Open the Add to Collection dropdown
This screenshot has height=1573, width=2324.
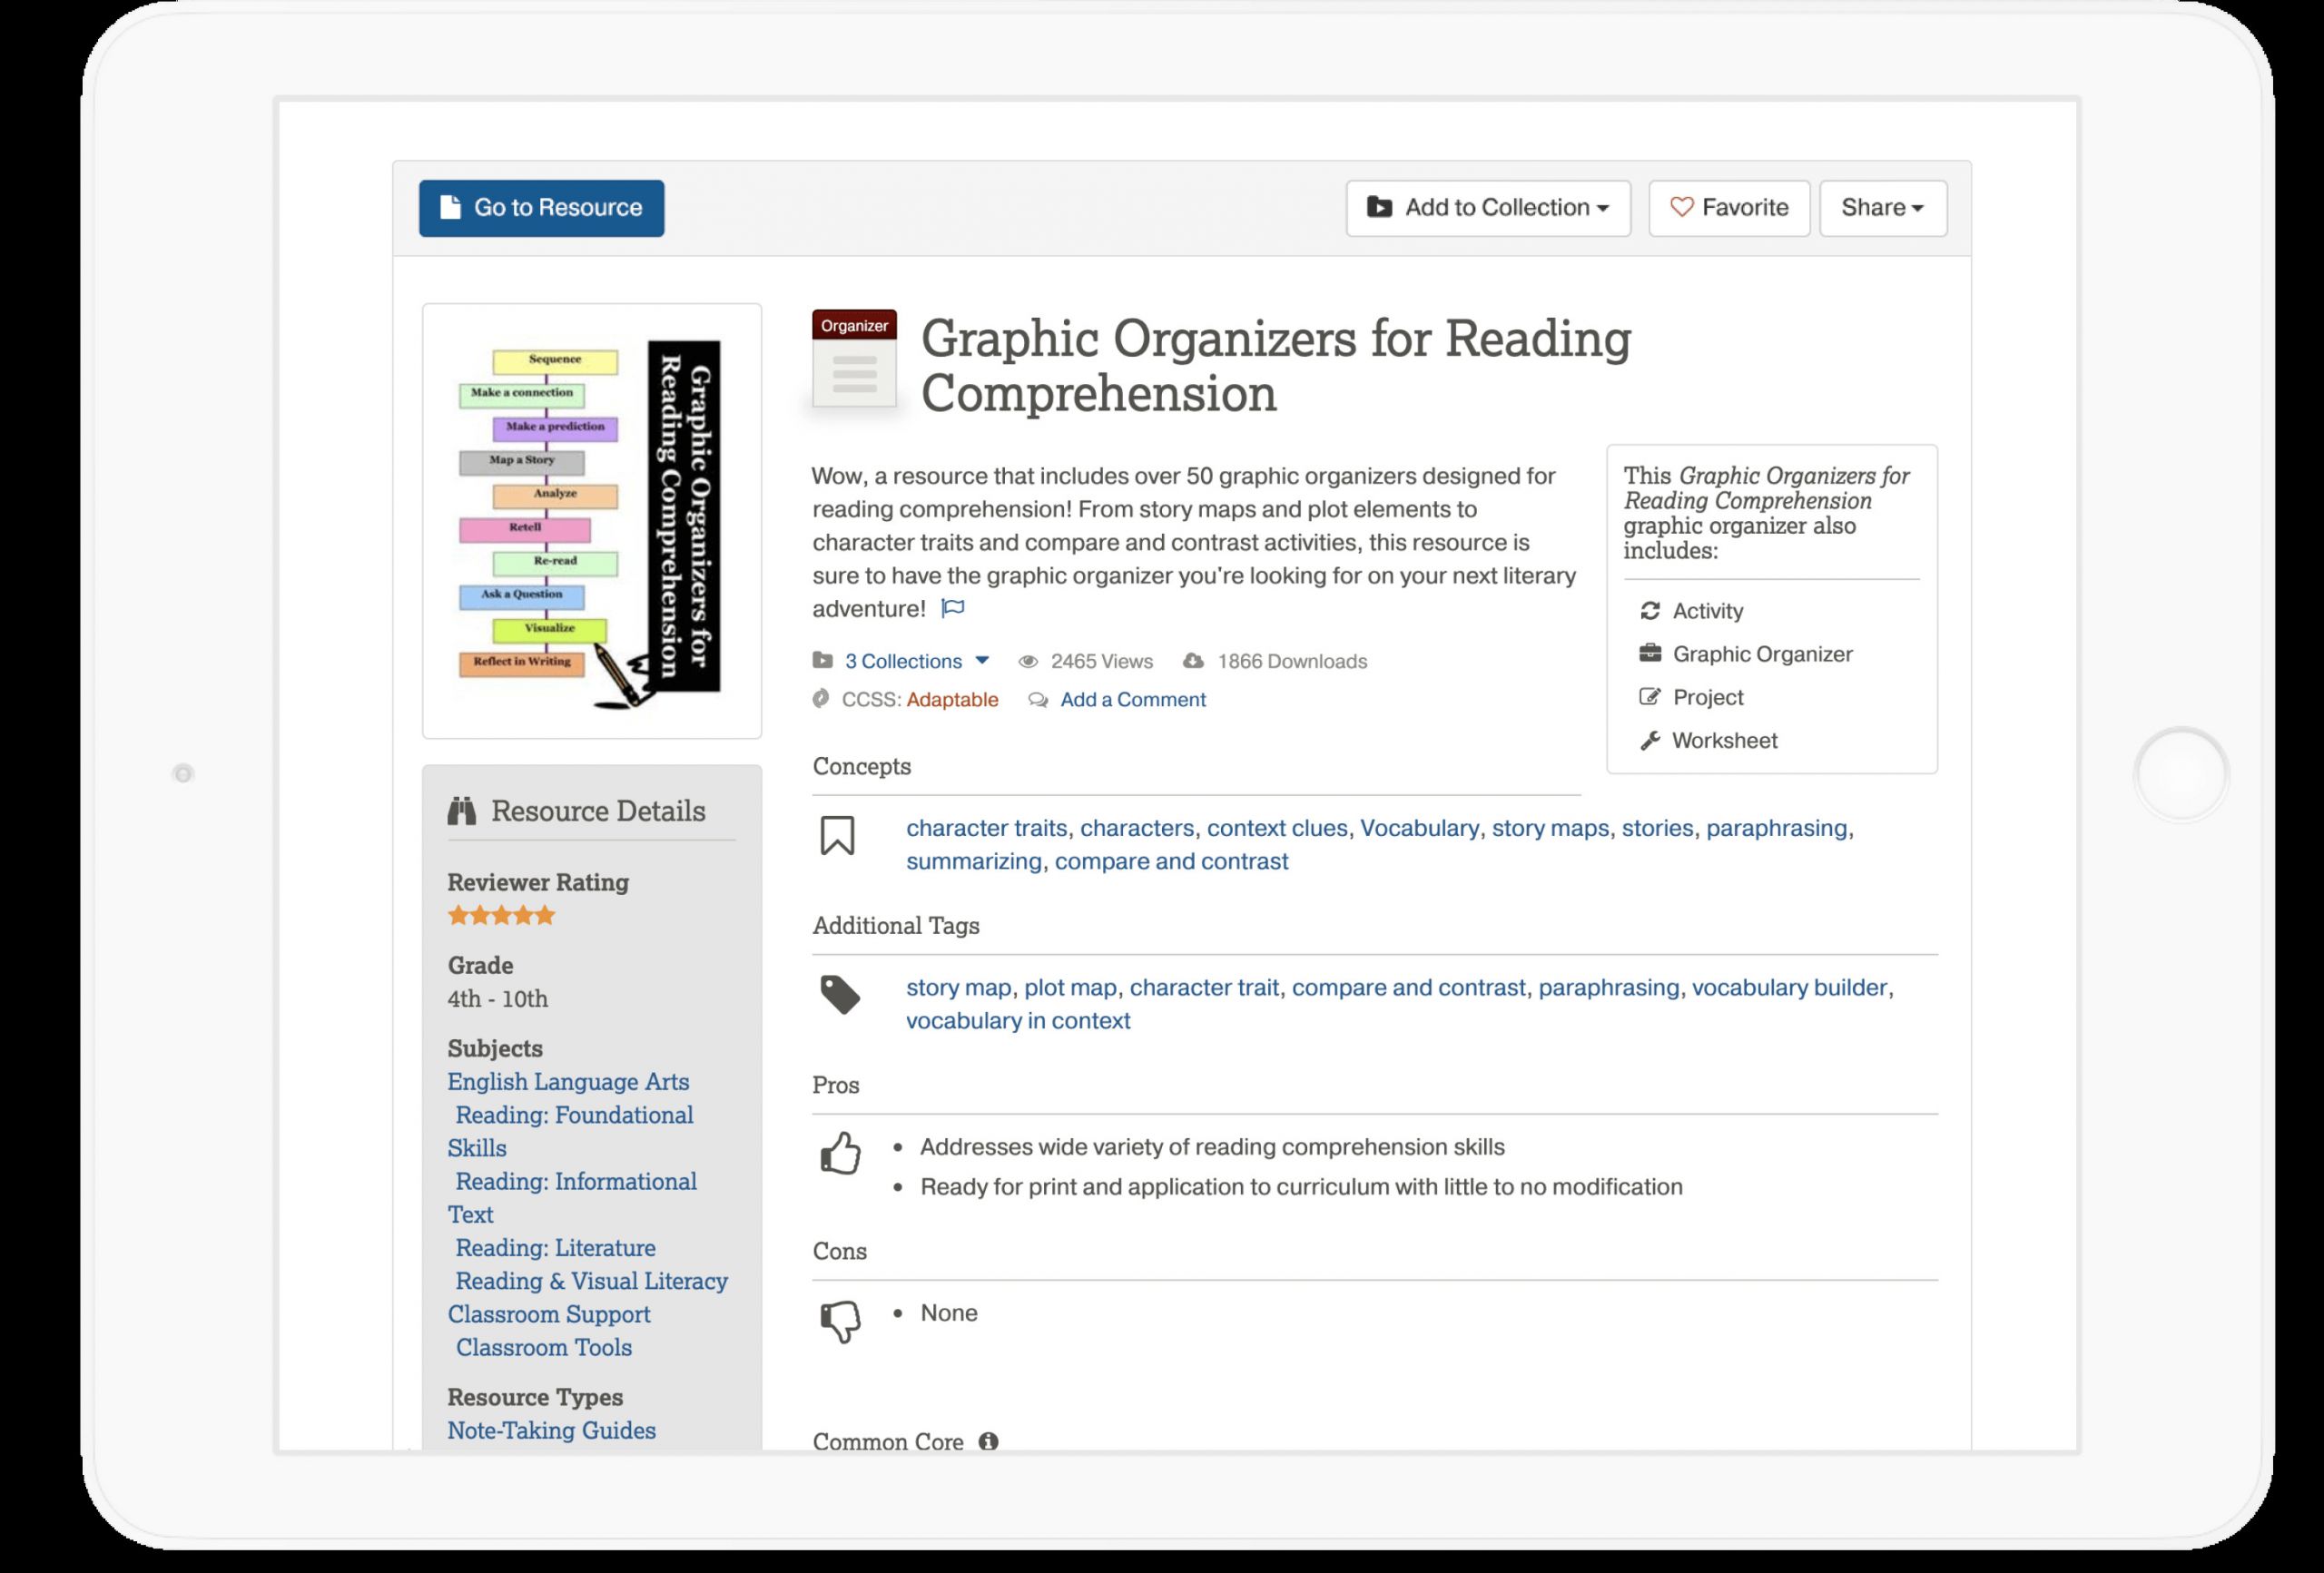(x=1487, y=208)
